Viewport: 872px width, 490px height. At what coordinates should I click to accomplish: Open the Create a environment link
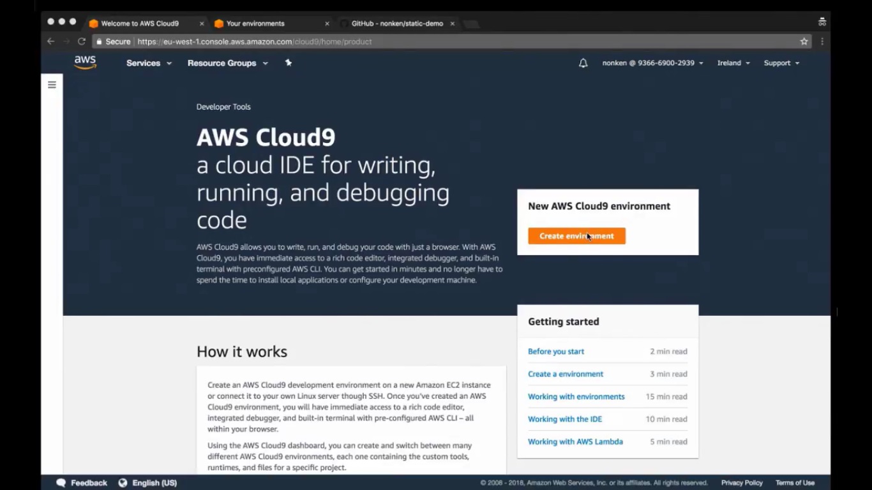pyautogui.click(x=566, y=374)
